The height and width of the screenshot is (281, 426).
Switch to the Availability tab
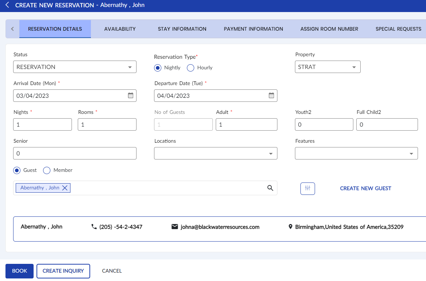click(120, 29)
